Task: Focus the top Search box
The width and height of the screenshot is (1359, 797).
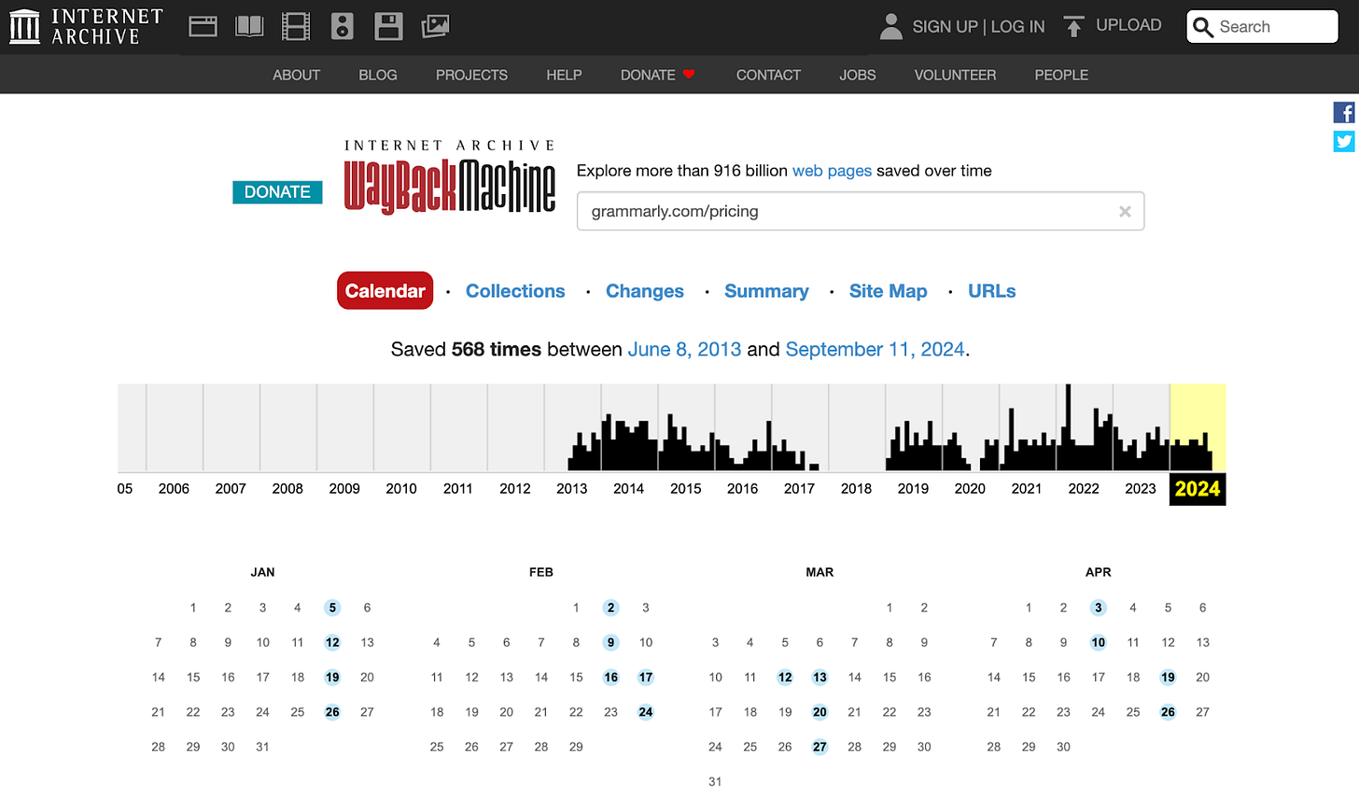Action: 1262,27
